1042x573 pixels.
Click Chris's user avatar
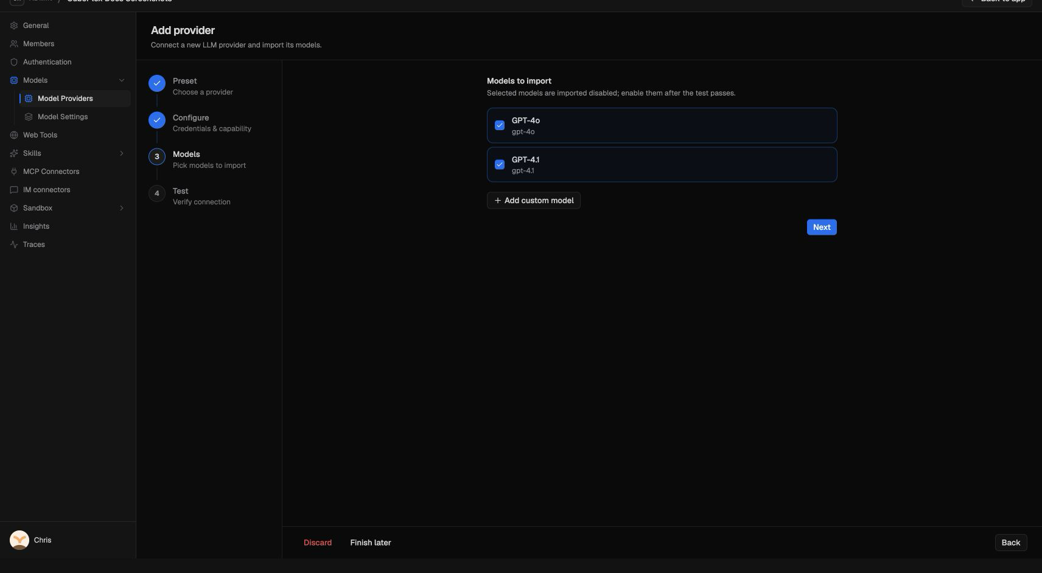point(19,540)
